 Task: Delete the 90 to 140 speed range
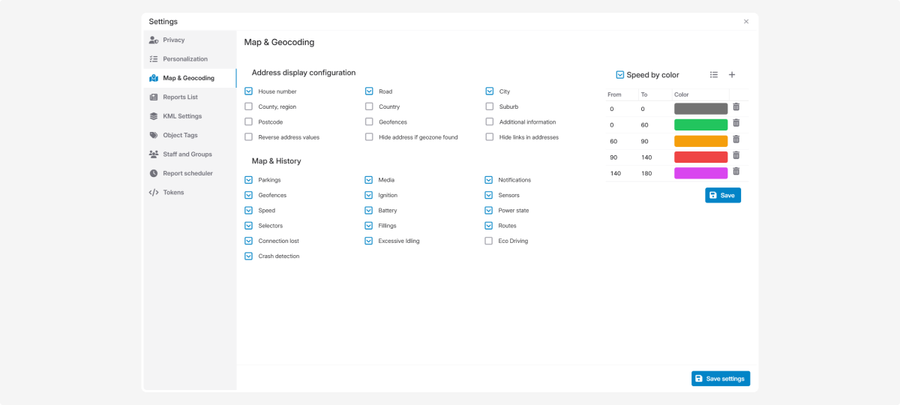[x=736, y=156]
